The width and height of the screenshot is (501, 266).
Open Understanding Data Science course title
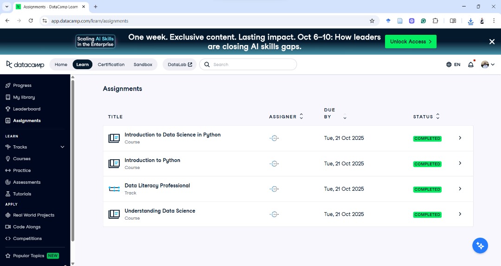point(160,211)
